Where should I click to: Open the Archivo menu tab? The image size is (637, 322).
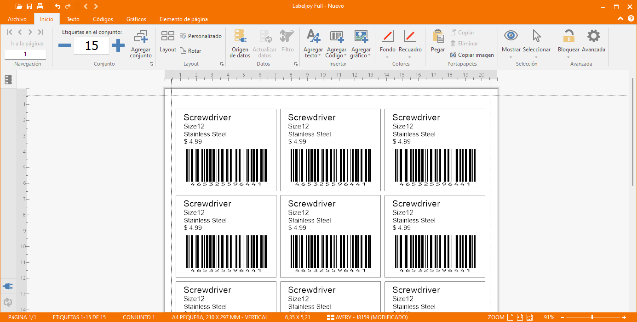(17, 19)
